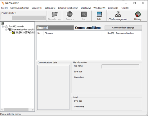Image resolution: width=148 pixels, height=116 pixels.
Task: Open COM management network icon
Action: tap(118, 14)
